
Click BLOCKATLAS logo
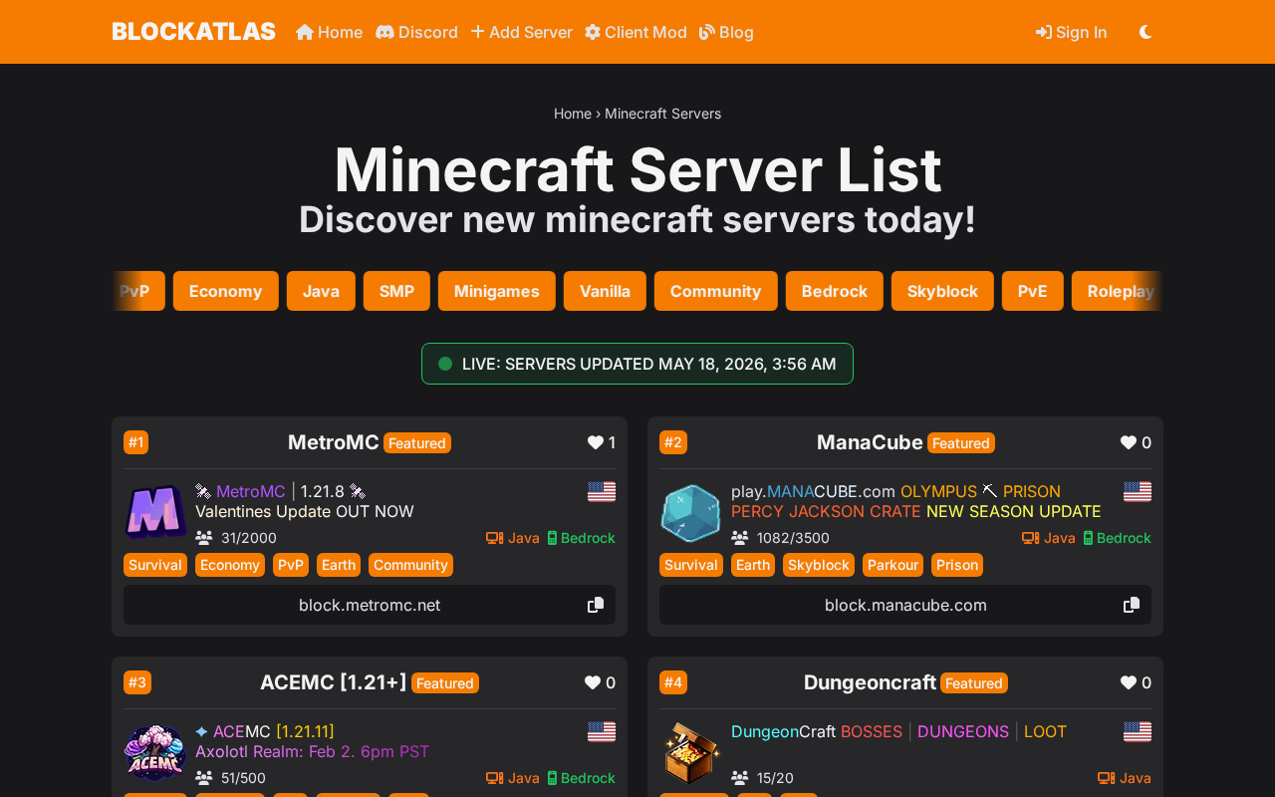tap(193, 32)
